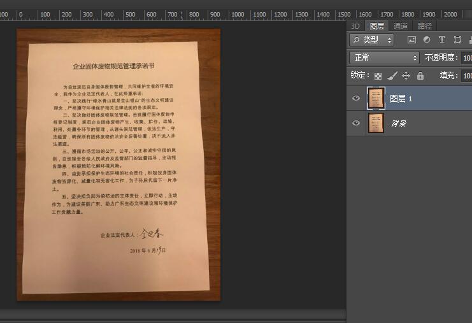This screenshot has width=472, height=323.
Task: Select the 图层 tab
Action: tap(377, 26)
